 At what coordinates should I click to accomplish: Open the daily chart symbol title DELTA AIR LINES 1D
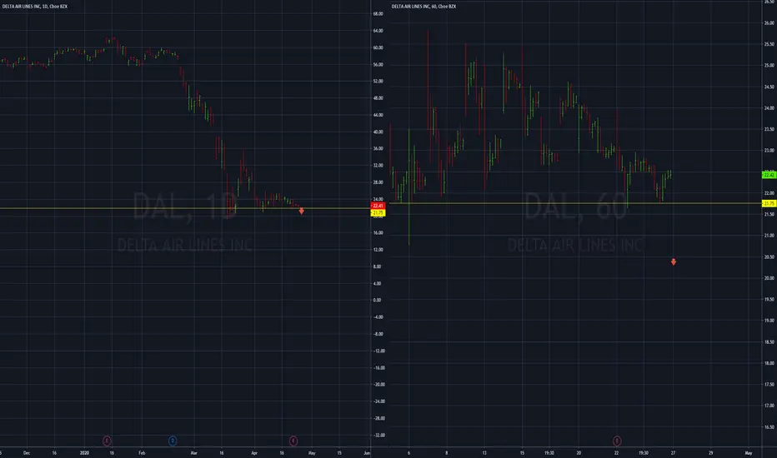[x=34, y=7]
